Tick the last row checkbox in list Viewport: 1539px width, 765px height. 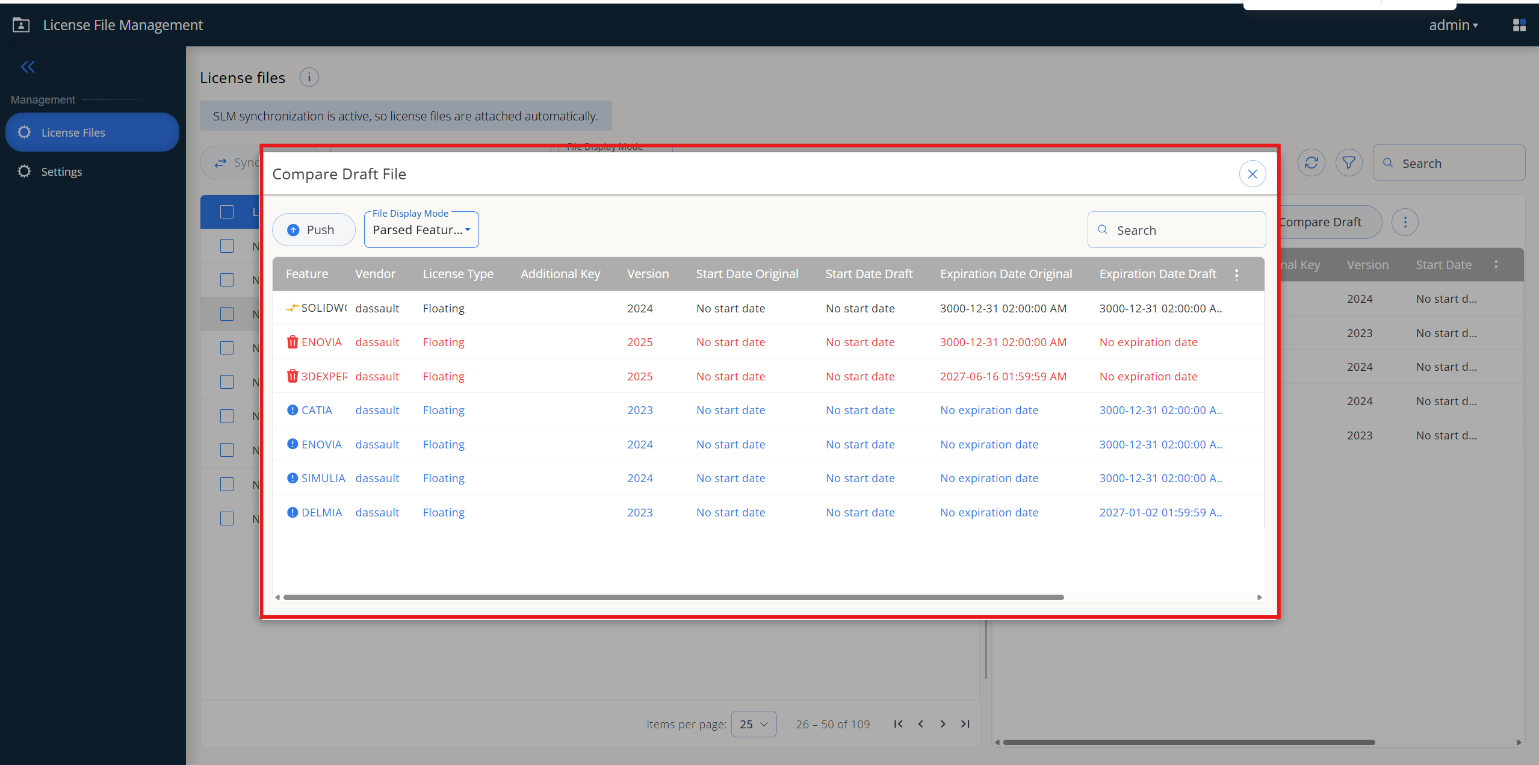[227, 518]
